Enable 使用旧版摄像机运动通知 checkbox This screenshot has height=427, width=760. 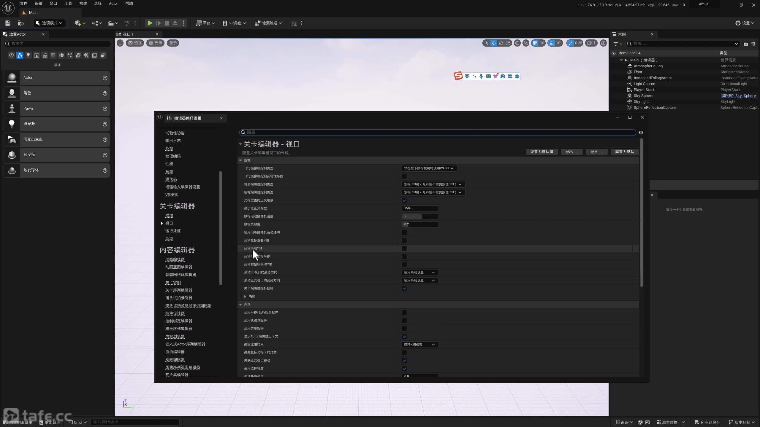coord(404,232)
